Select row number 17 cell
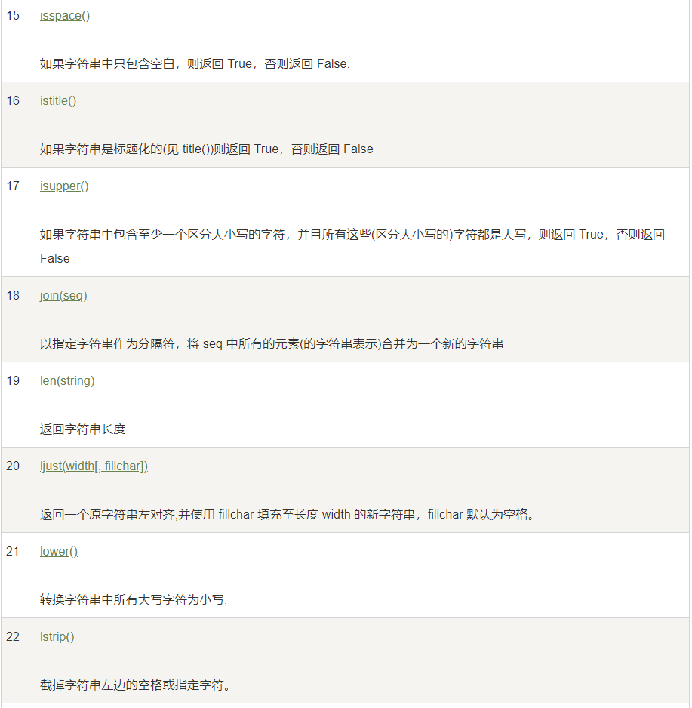The height and width of the screenshot is (708, 692). click(x=14, y=186)
